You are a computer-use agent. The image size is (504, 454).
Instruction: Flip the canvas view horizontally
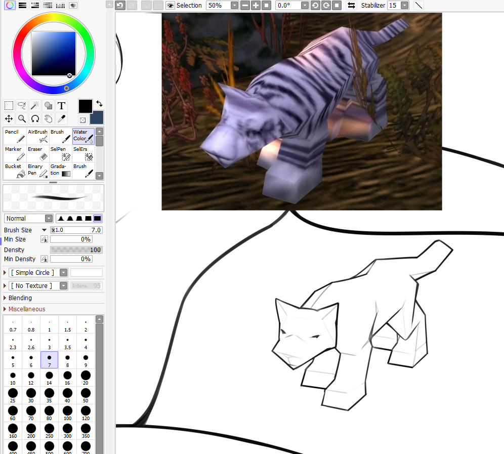click(x=351, y=6)
